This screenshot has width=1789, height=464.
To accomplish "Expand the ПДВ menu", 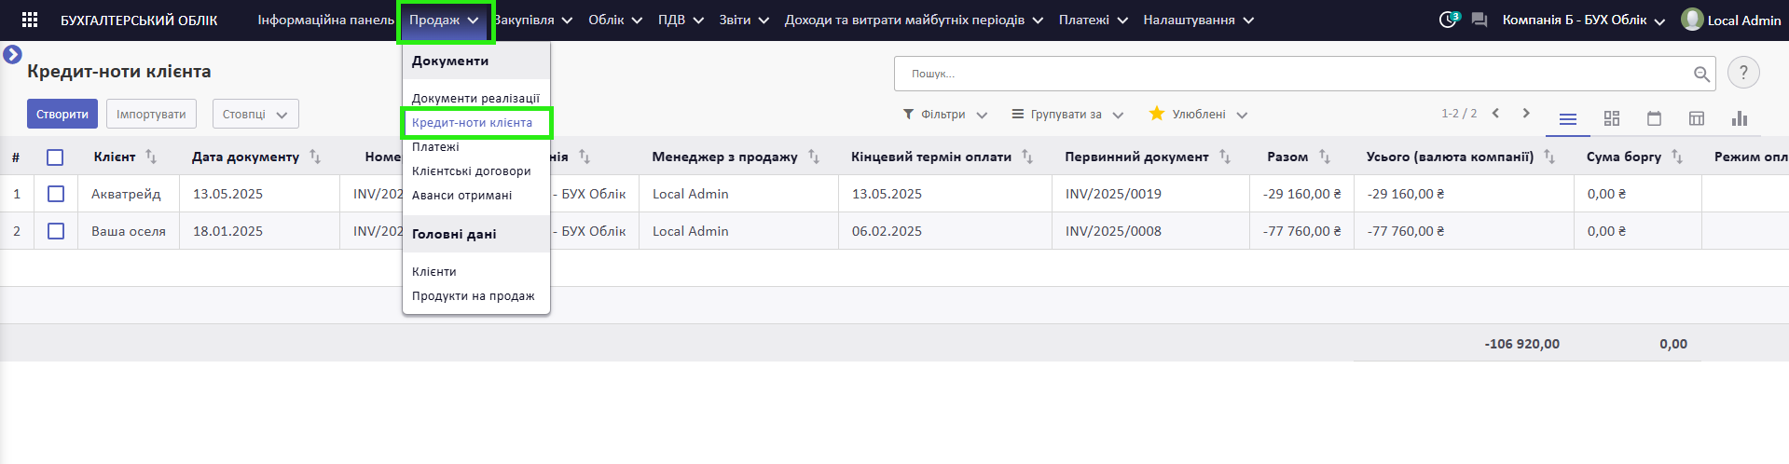I will (x=681, y=20).
